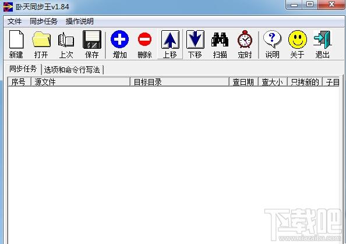Add a sync task with 增加 plus icon

coord(119,44)
